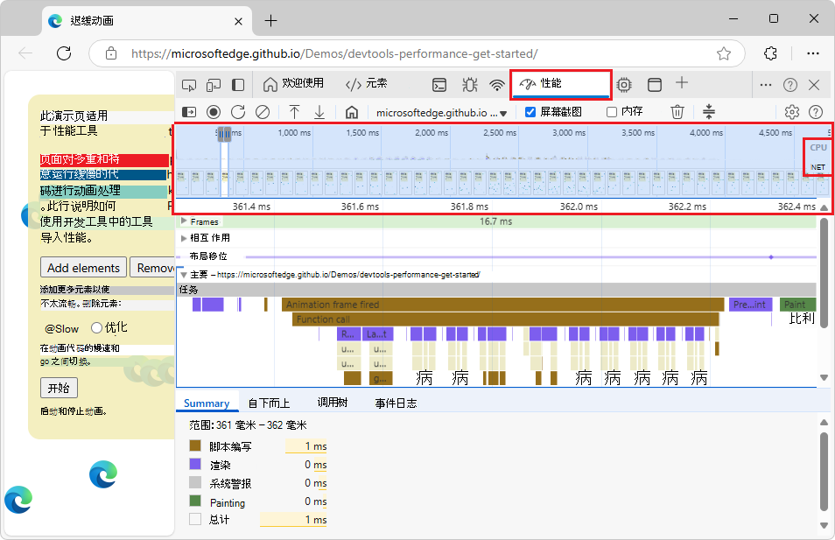Image resolution: width=835 pixels, height=540 pixels.
Task: Expand the 相互作用 interactions track
Action: pyautogui.click(x=184, y=238)
